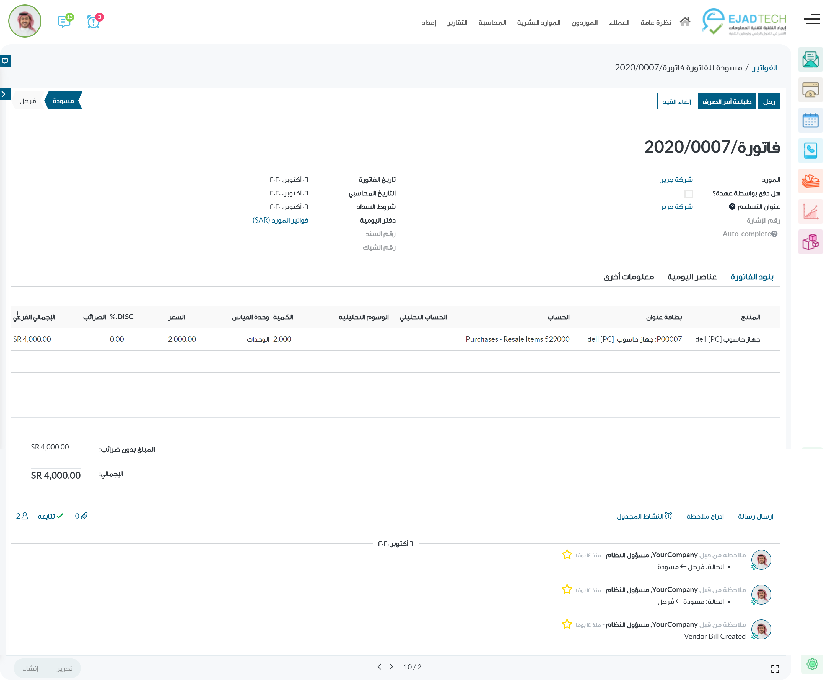This screenshot has width=830, height=680.
Task: Open the alarm activities icon with badge 3
Action: [x=93, y=22]
